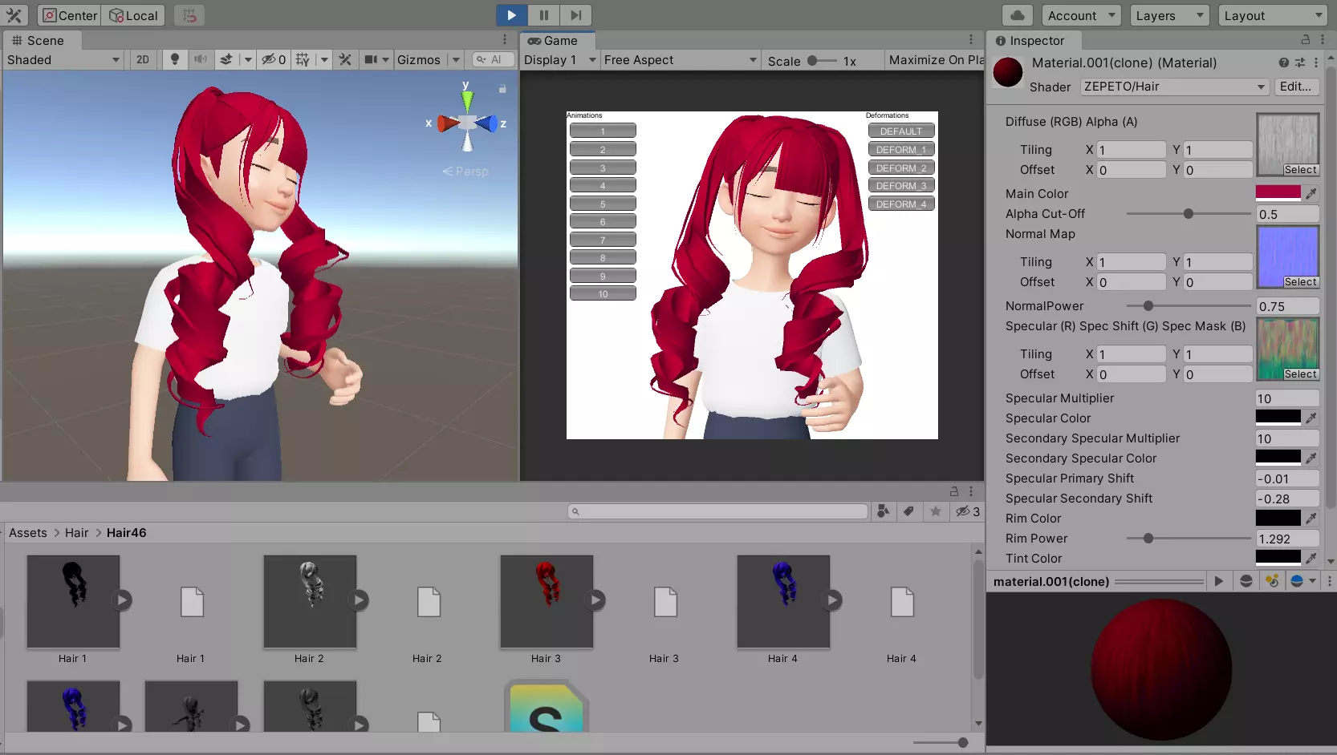
Task: Search by type icon in Project panel
Action: (884, 511)
